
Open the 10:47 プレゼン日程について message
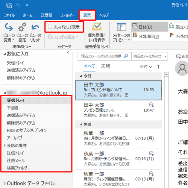pos(118,111)
